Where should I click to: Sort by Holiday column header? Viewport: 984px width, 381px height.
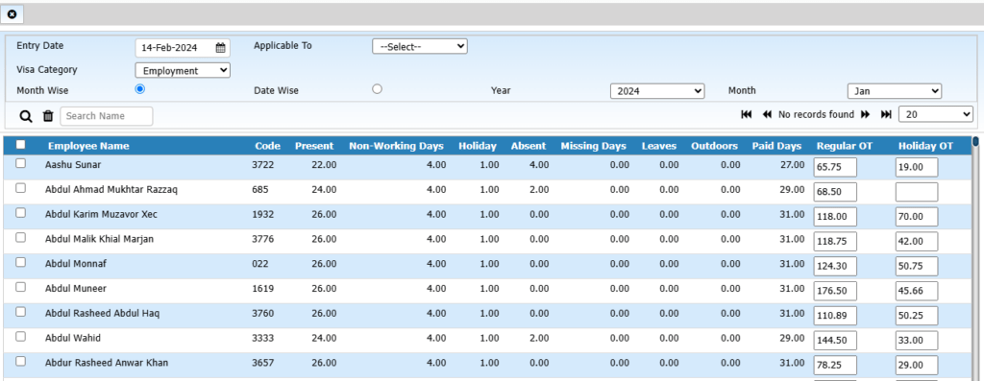(477, 146)
